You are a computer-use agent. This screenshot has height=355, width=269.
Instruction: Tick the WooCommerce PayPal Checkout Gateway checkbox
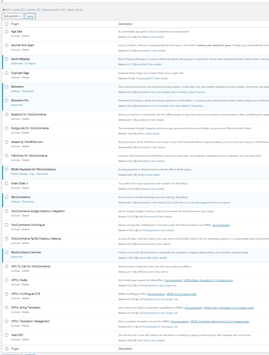[x=7, y=239]
